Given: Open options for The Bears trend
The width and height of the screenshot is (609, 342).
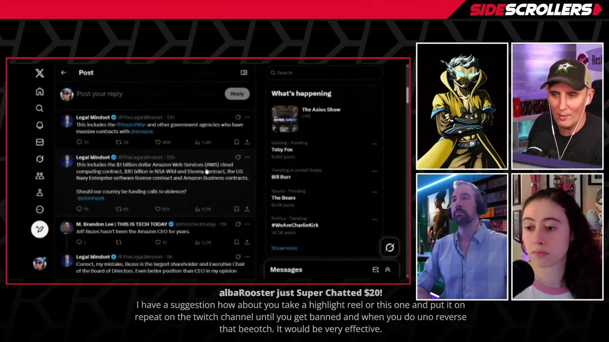Looking at the screenshot, I should tap(374, 192).
